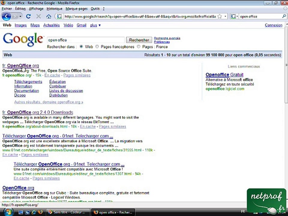Open the Édition menu
This screenshot has height=216, width=288.
click(x=20, y=9)
